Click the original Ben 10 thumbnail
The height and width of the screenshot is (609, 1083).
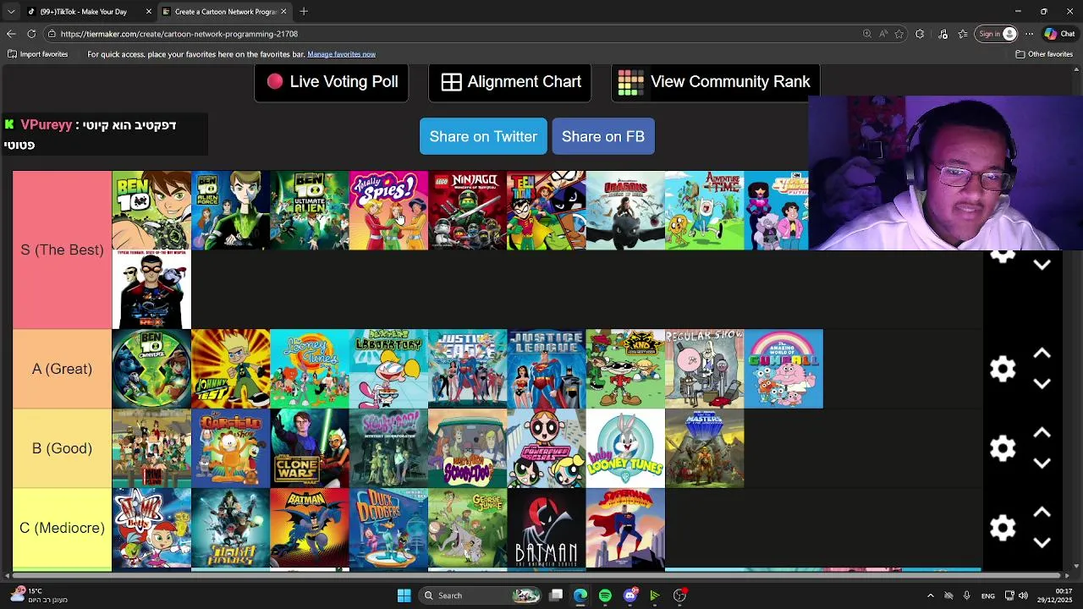(x=151, y=211)
